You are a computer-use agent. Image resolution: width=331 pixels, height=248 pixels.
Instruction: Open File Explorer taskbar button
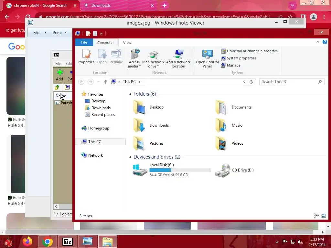pos(107,242)
